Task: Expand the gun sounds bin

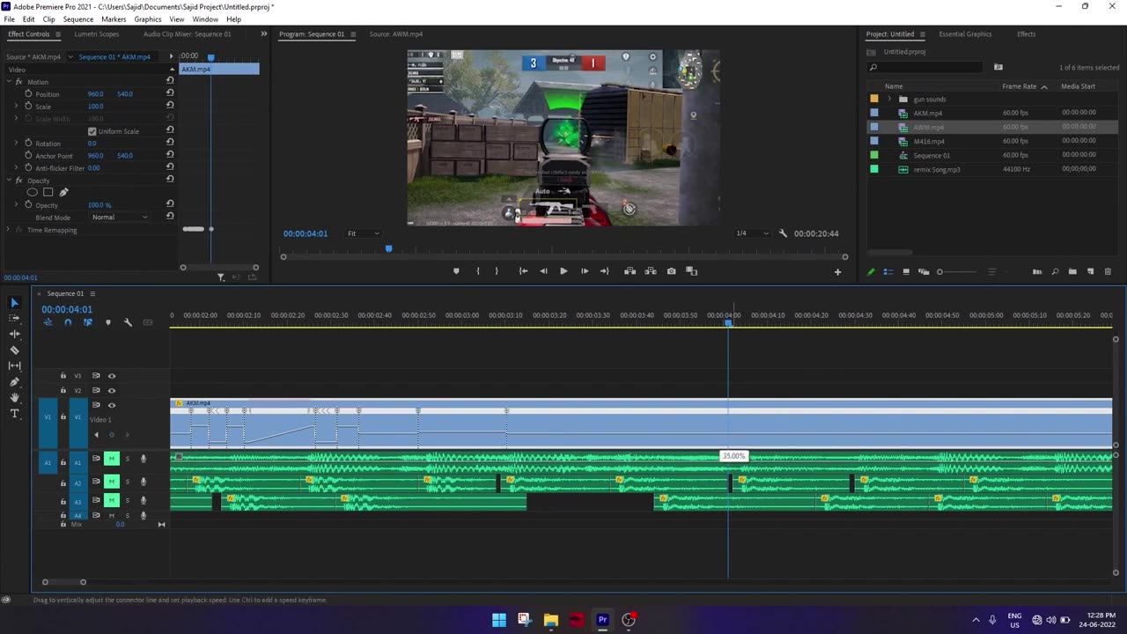Action: pyautogui.click(x=889, y=99)
